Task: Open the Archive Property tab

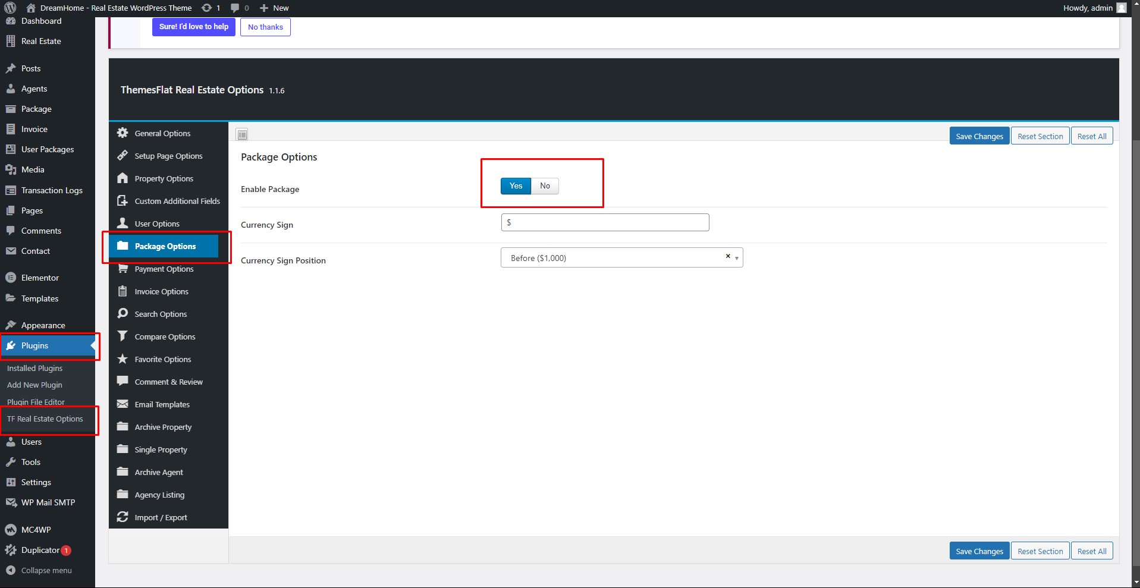Action: [x=168, y=427]
